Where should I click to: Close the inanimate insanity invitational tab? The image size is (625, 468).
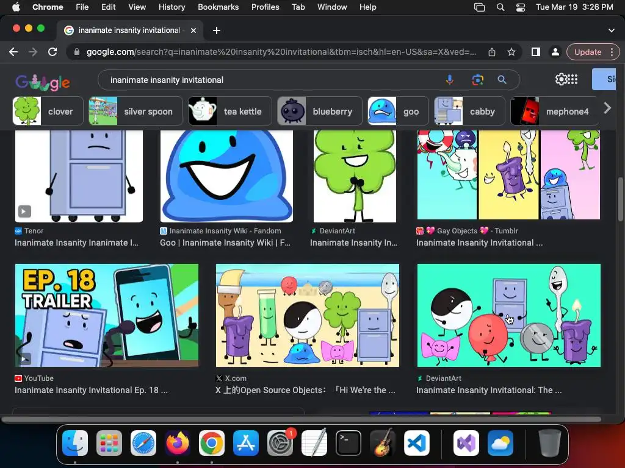click(x=193, y=30)
